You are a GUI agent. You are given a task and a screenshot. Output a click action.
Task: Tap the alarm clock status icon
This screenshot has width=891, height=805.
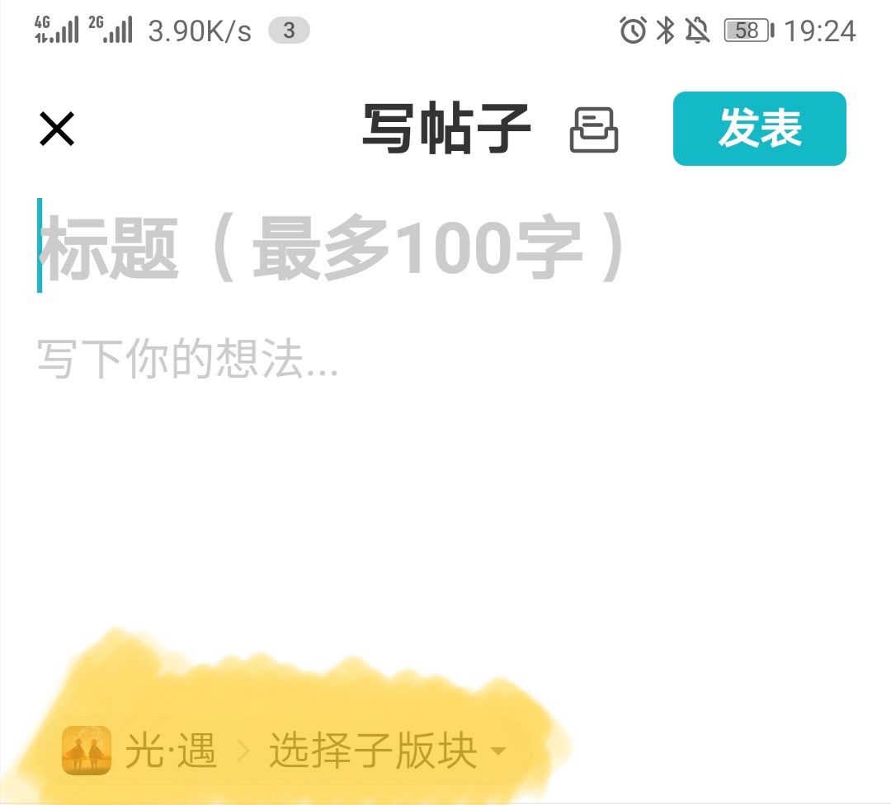(x=633, y=31)
